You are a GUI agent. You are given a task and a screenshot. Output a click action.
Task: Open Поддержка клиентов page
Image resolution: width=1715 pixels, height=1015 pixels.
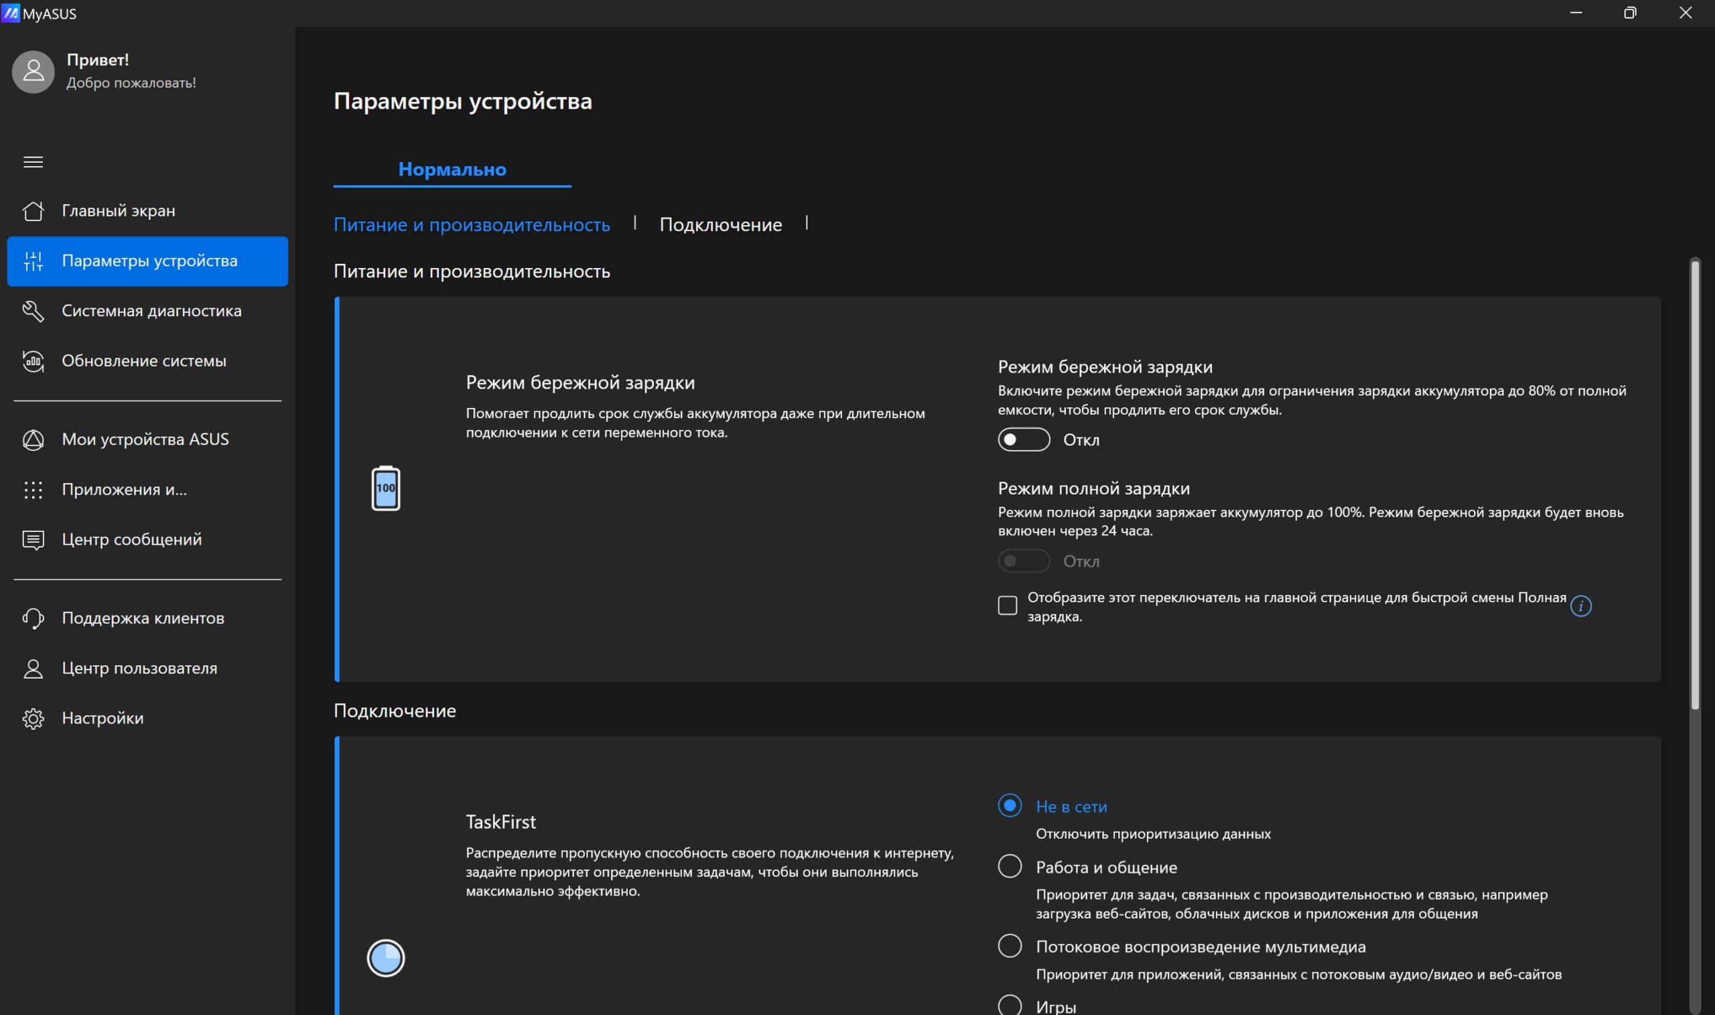147,618
